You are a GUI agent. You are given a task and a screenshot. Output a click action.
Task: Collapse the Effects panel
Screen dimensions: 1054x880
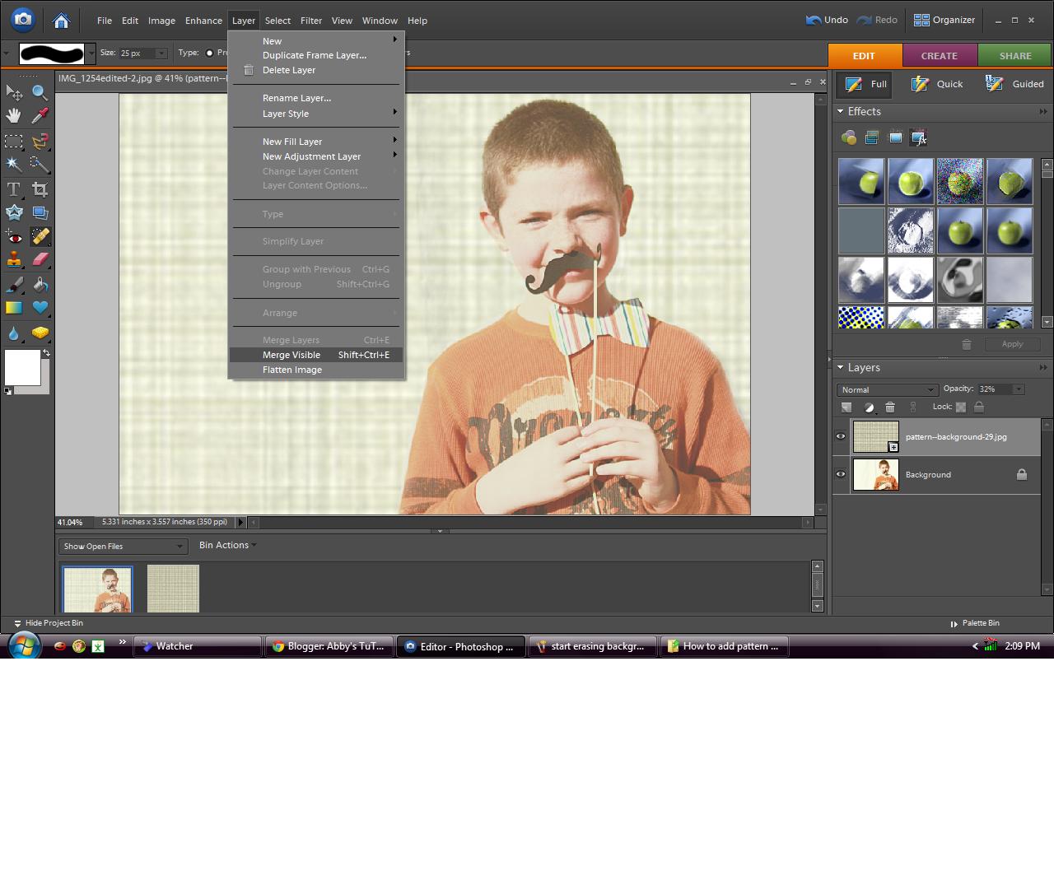click(x=841, y=111)
